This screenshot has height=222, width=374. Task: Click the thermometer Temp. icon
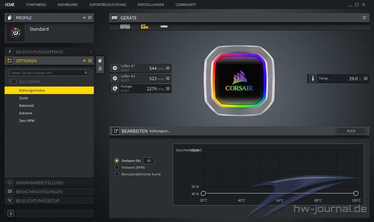[x=313, y=78]
